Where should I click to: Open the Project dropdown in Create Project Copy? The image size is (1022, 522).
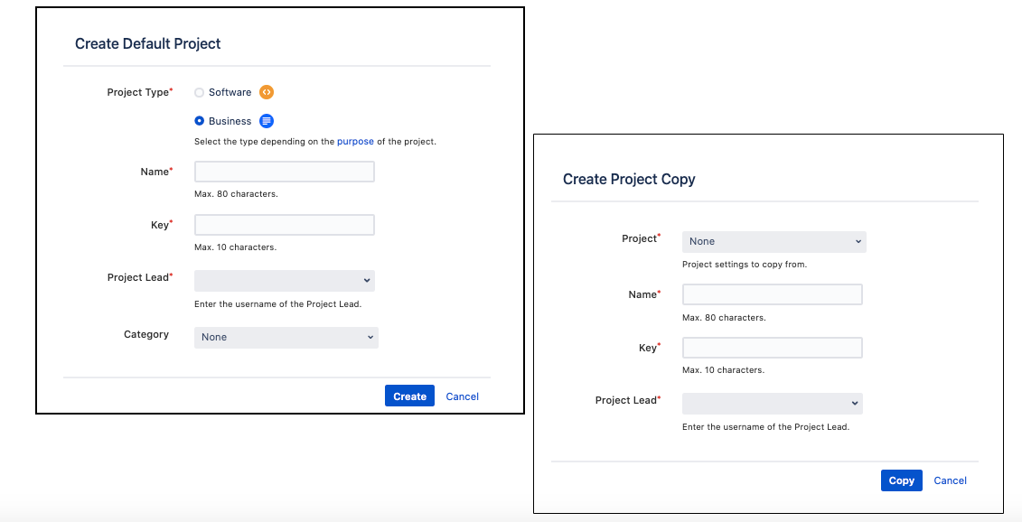[x=774, y=242]
